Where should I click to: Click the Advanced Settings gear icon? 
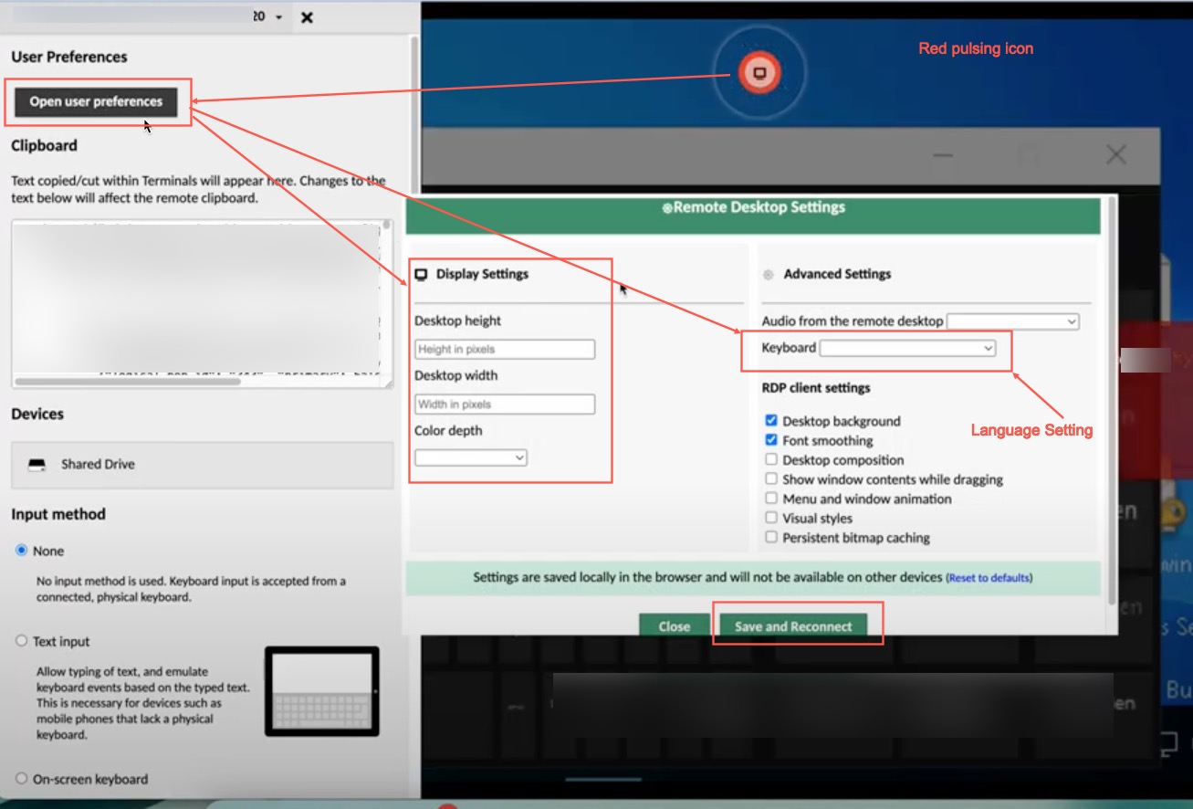[768, 274]
